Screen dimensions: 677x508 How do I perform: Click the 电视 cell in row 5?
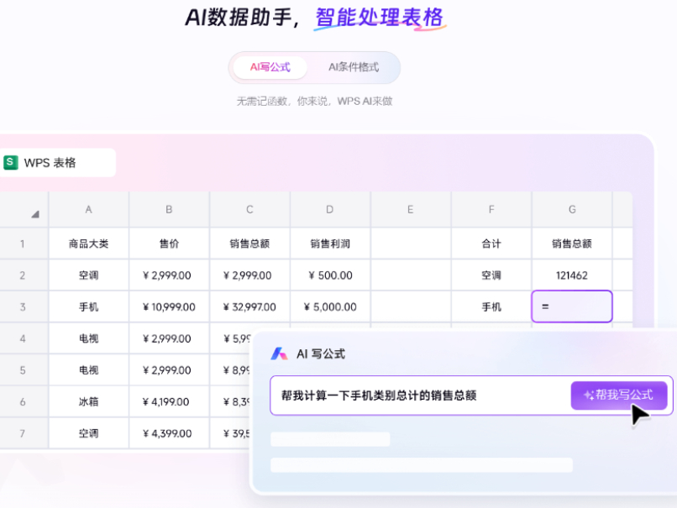click(88, 370)
